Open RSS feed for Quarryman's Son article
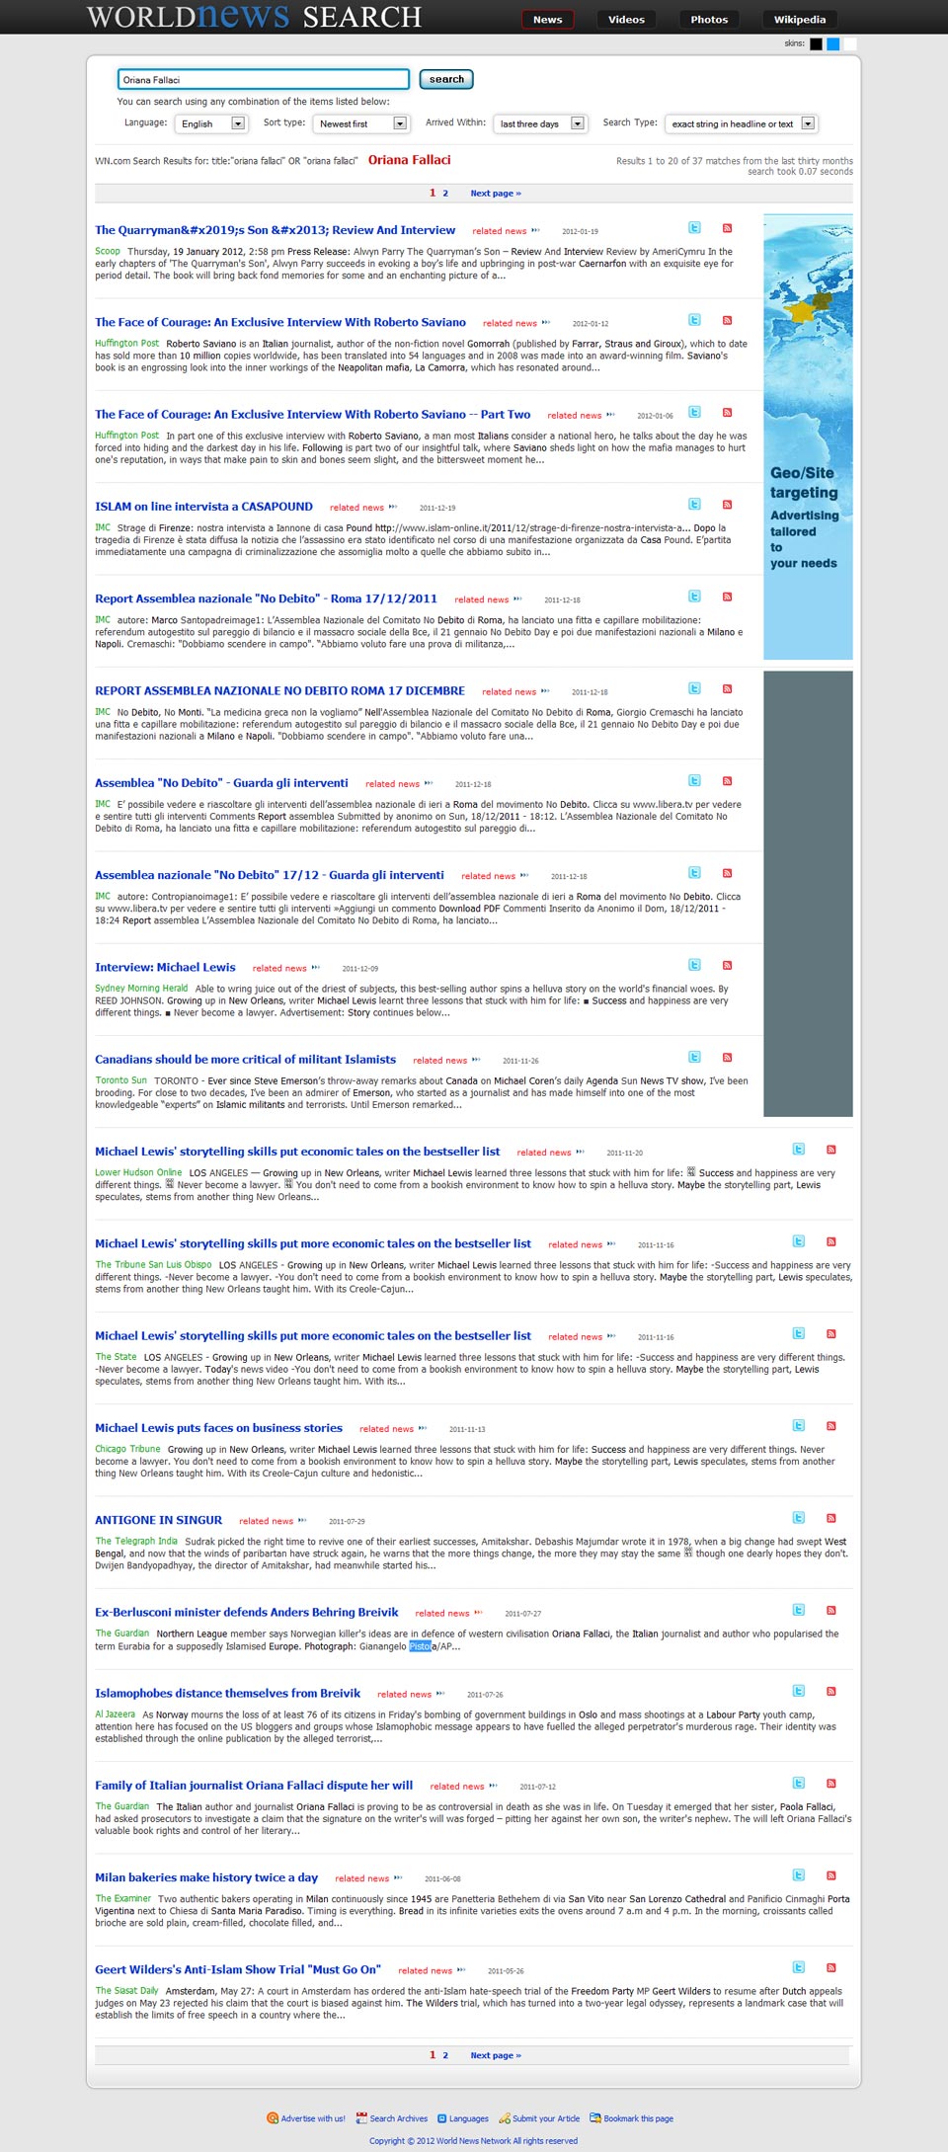The image size is (948, 2152). tap(727, 228)
